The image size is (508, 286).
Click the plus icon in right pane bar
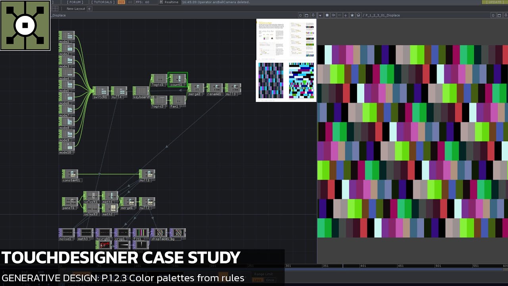346,15
